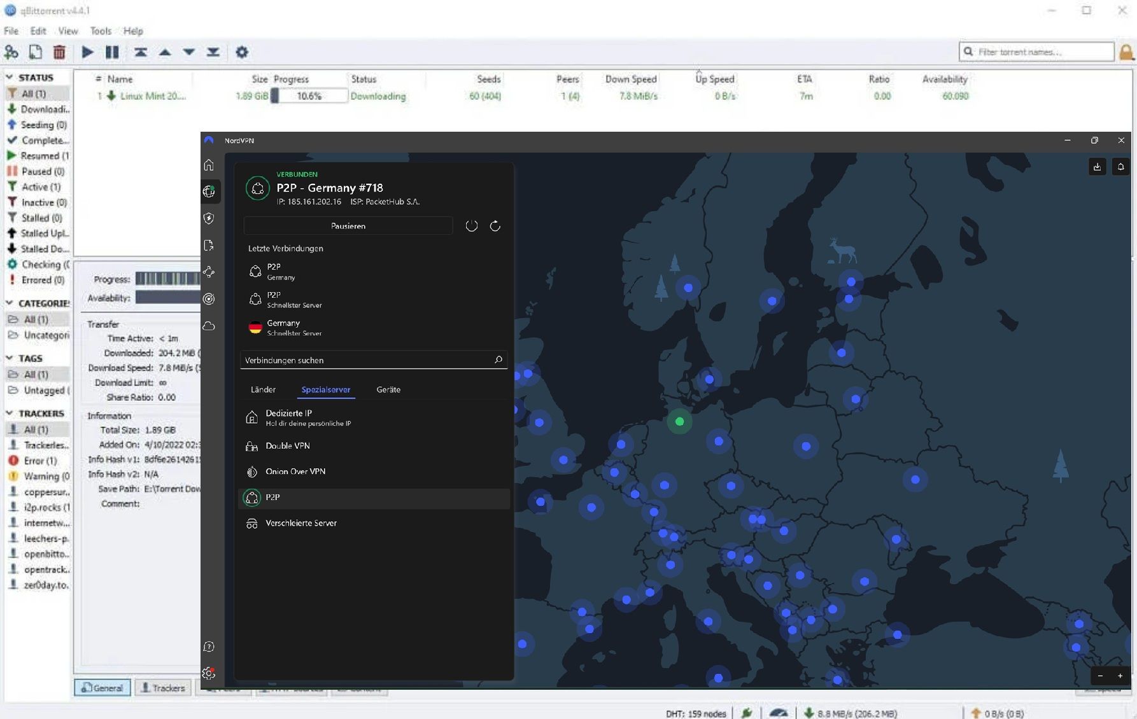Viewport: 1137px width, 719px height.
Task: Collapse the CATEGORIES filter section
Action: click(10, 303)
